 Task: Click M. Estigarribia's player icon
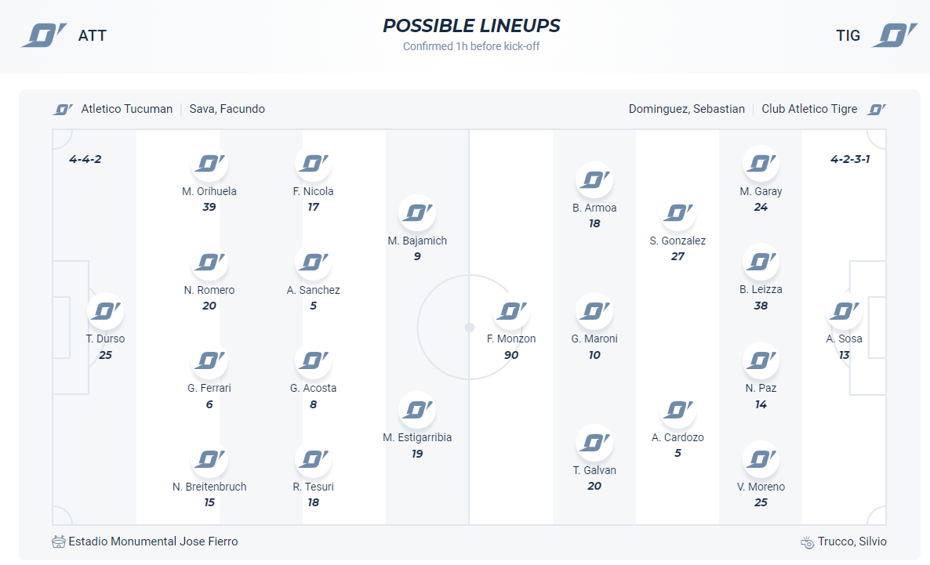coord(417,409)
